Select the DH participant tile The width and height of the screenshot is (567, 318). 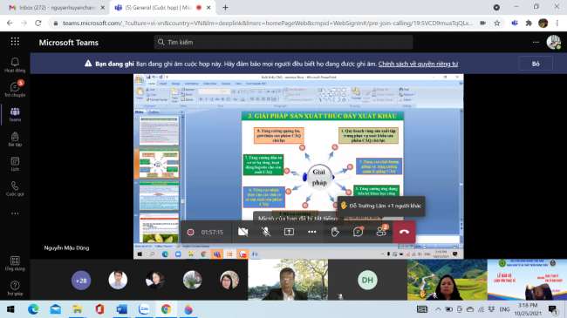367,280
